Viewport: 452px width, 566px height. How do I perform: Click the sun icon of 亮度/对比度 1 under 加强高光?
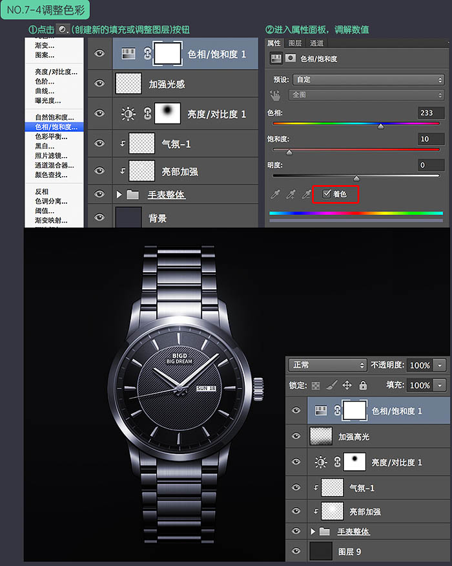coord(320,462)
